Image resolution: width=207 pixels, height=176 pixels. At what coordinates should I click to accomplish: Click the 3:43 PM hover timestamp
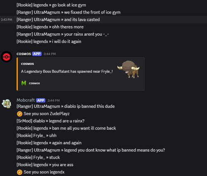click(7, 20)
